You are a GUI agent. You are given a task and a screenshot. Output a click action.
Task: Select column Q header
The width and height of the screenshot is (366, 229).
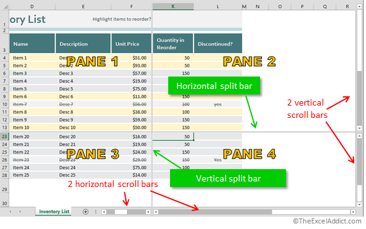click(325, 7)
